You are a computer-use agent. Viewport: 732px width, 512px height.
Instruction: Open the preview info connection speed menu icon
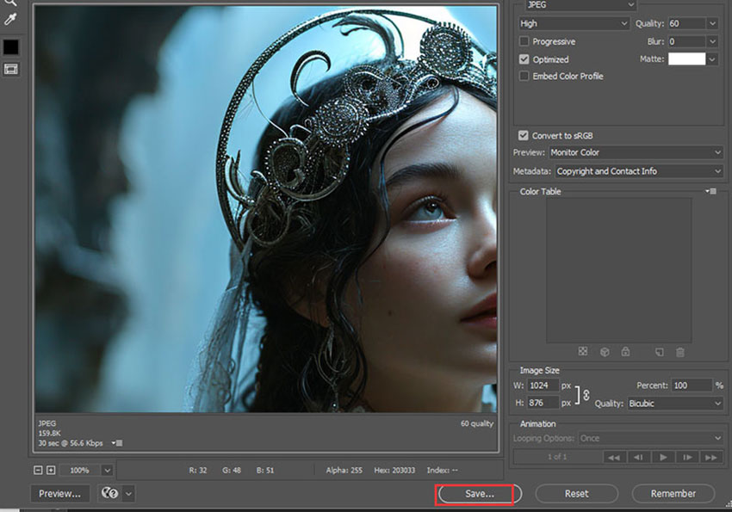[117, 443]
